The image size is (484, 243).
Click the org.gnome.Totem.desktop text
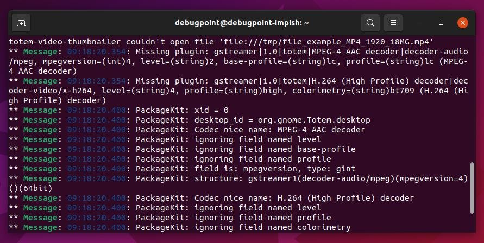314,120
